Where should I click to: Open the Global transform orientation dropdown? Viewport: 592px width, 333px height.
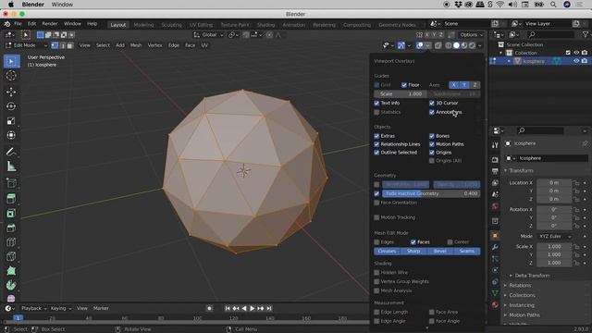pos(209,35)
